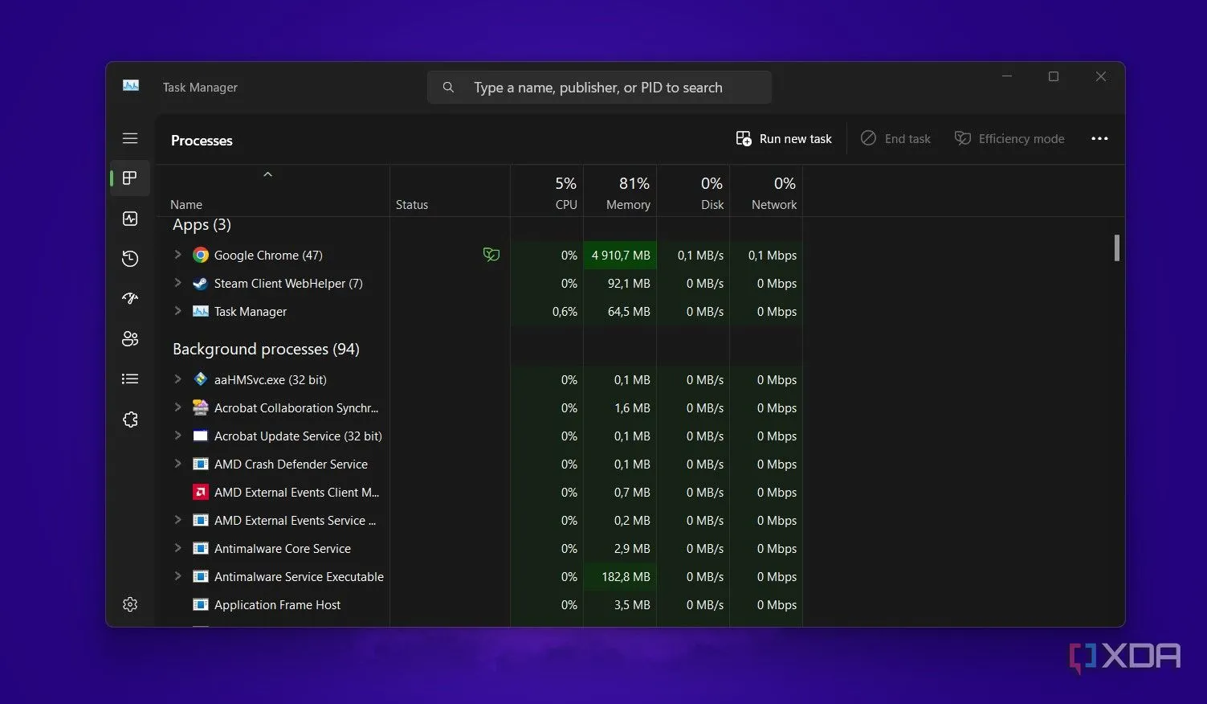Click Run new task button
The image size is (1207, 704).
click(x=784, y=139)
